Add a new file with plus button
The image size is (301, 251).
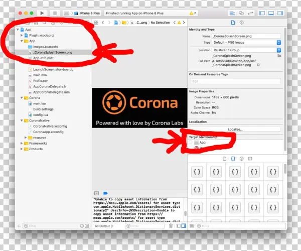tap(19, 226)
